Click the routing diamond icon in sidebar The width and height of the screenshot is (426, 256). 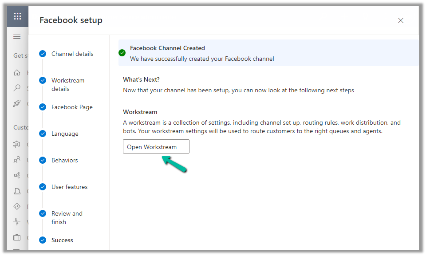[17, 206]
